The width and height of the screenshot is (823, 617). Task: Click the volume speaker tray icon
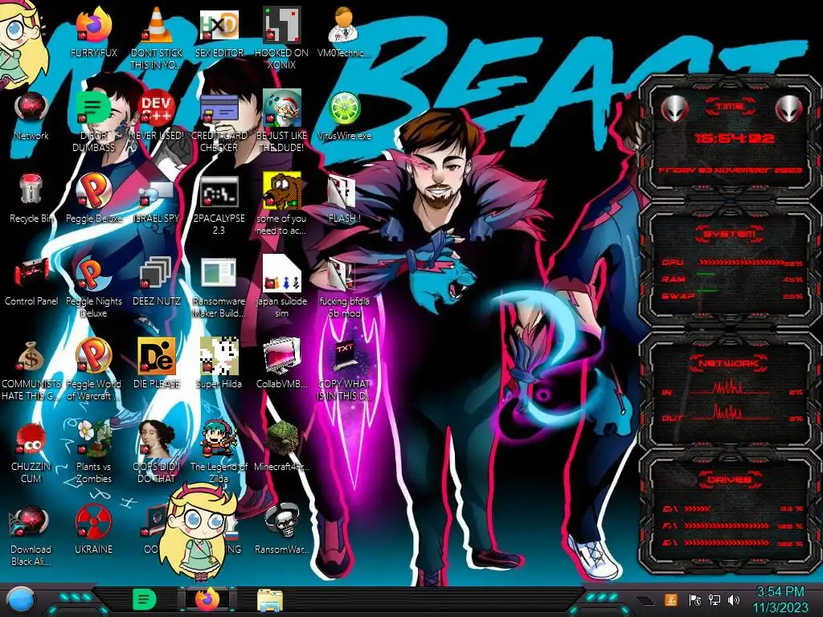coord(734,599)
